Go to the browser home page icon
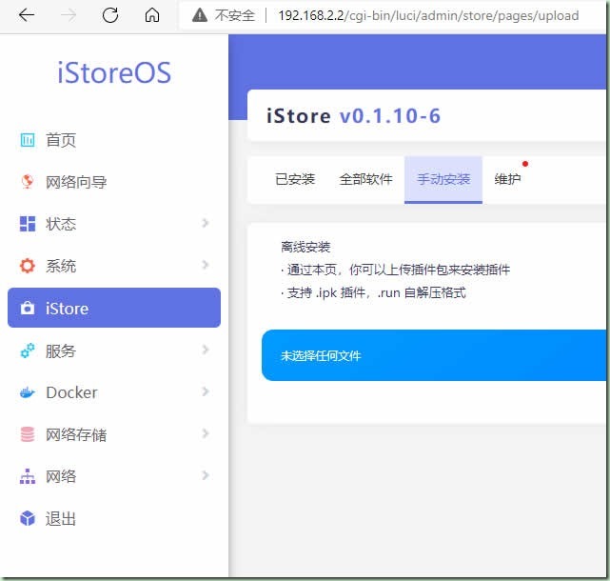 click(152, 15)
